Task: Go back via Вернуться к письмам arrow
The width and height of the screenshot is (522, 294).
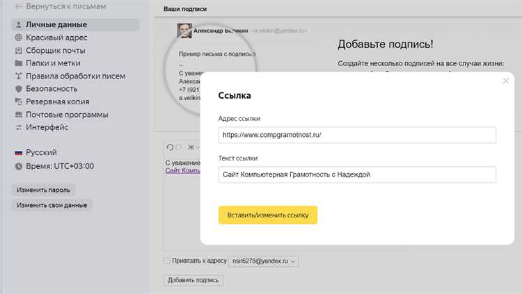Action: coord(19,6)
